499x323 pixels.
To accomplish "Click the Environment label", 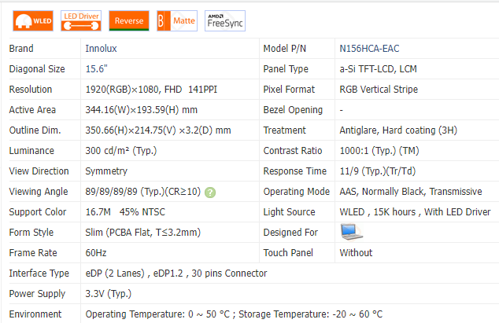I will pyautogui.click(x=35, y=314).
